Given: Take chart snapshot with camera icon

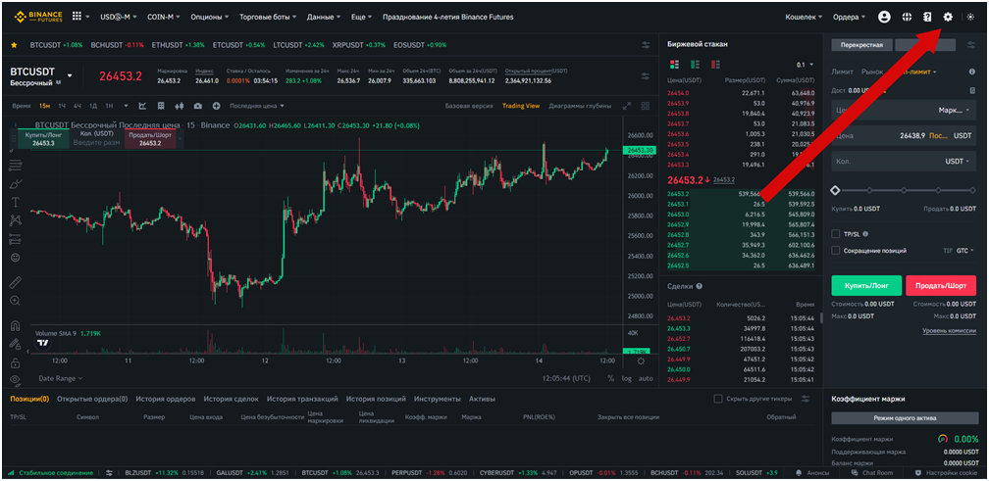Looking at the screenshot, I should click(x=198, y=106).
